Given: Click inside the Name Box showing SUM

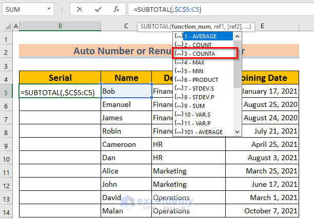Looking at the screenshot, I should [26, 10].
